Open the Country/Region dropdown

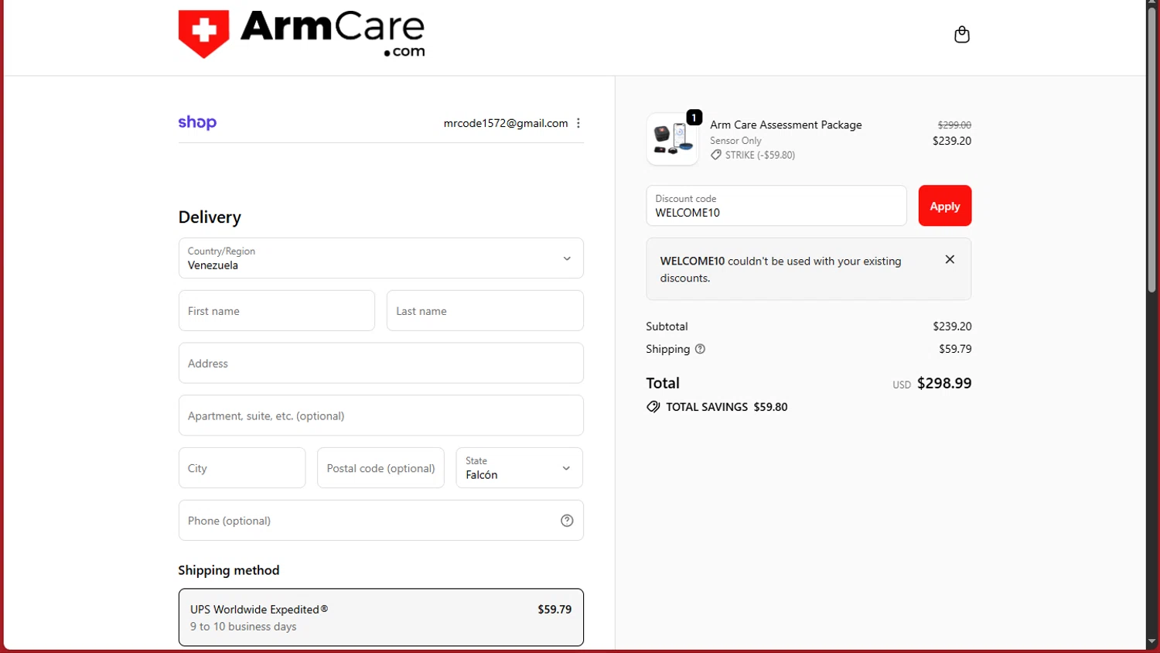pos(380,258)
